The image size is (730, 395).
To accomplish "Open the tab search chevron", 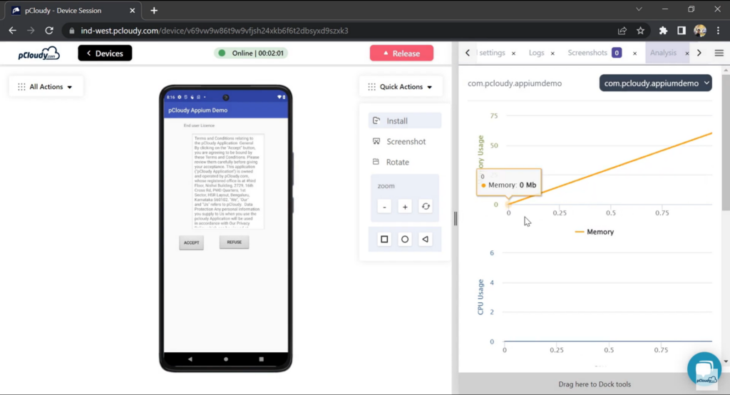I will pyautogui.click(x=639, y=9).
